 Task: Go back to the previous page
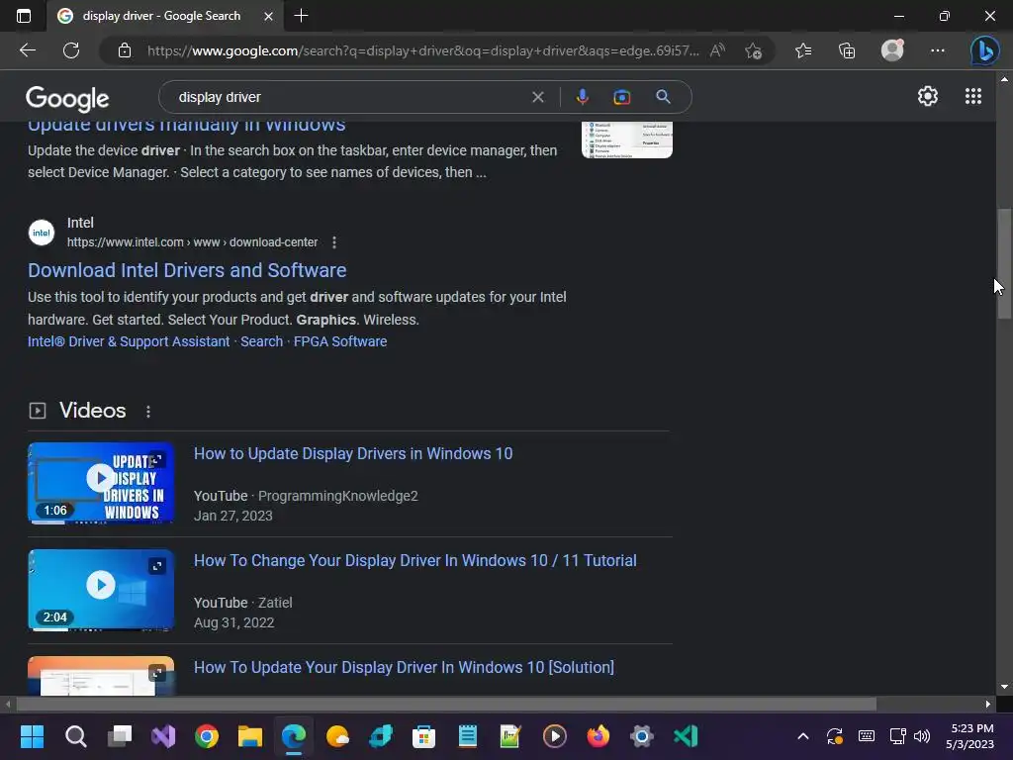click(28, 50)
